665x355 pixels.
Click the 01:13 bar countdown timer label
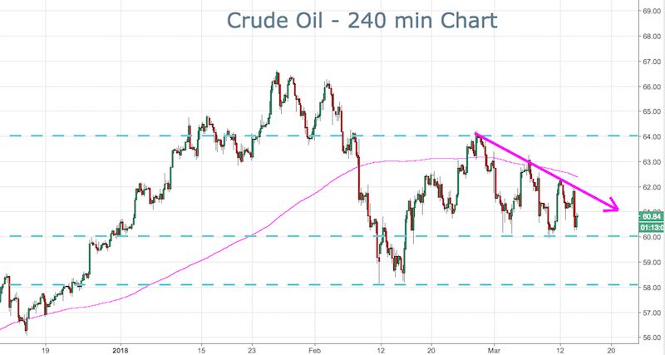pyautogui.click(x=651, y=226)
